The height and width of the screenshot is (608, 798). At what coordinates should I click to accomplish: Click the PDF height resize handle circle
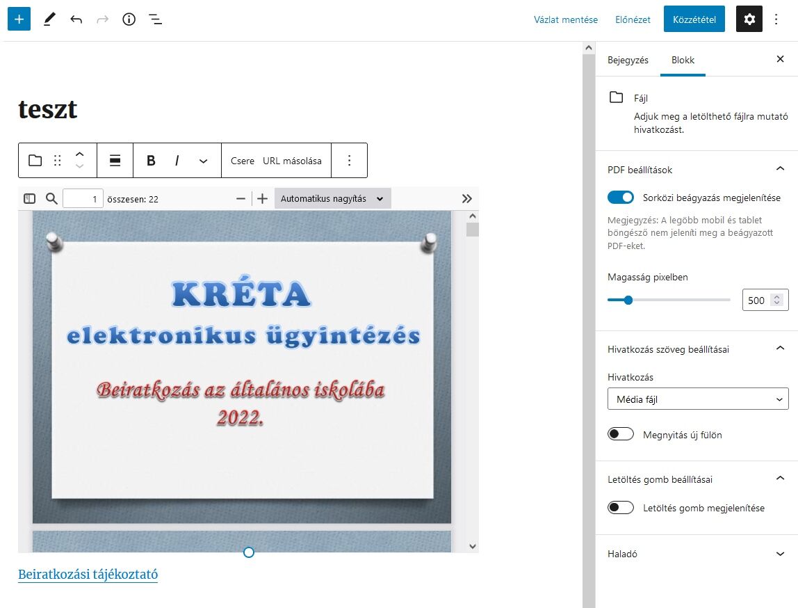[x=248, y=552]
